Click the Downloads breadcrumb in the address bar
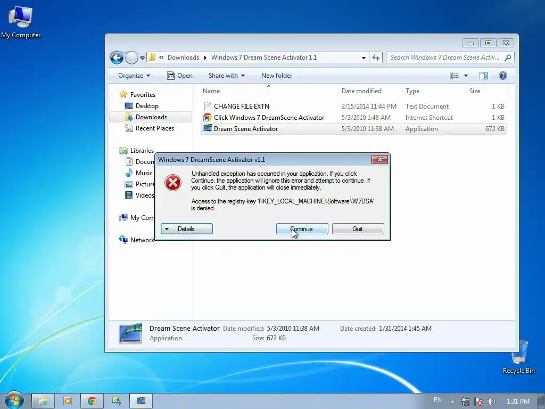545x409 pixels. click(x=183, y=58)
